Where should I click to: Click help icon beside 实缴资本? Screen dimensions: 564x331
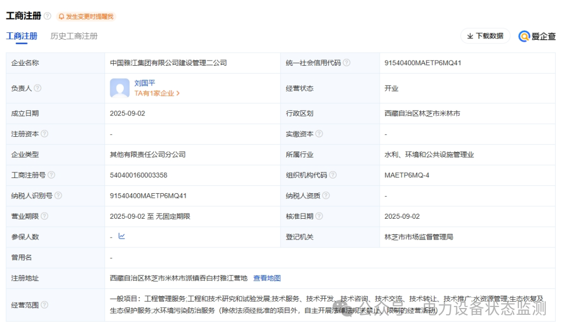[319, 134]
